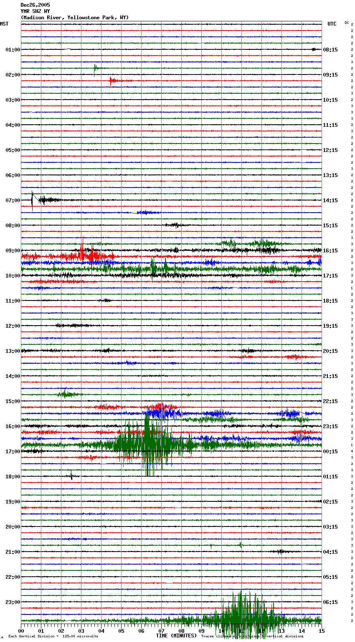Click the 17:15 UTC time label
This screenshot has height=642, width=355.
pyautogui.click(x=330, y=276)
